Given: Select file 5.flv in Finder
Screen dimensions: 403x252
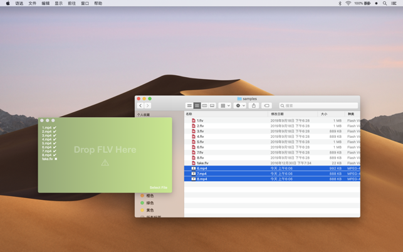Looking at the screenshot, I should pos(272,142).
